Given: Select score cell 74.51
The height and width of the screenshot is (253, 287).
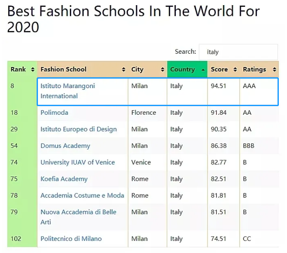Looking at the screenshot, I should point(224,238).
